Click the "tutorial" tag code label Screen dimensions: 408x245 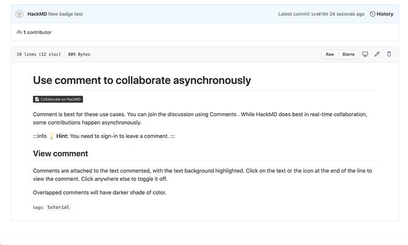58,207
